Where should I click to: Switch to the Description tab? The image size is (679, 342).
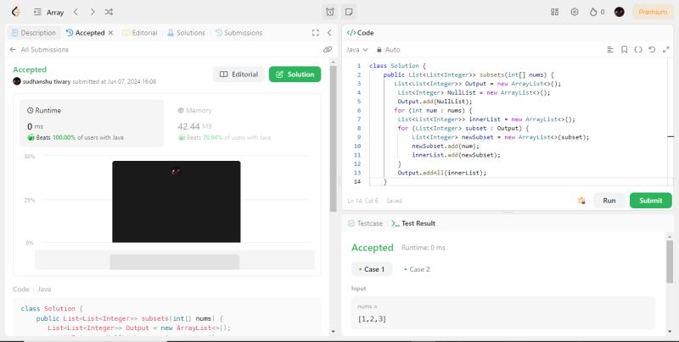pyautogui.click(x=34, y=33)
